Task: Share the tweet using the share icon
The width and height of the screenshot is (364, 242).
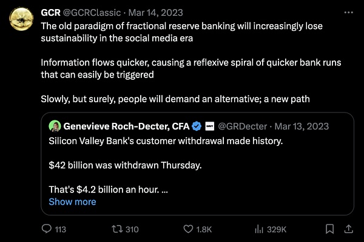Action: point(348,229)
